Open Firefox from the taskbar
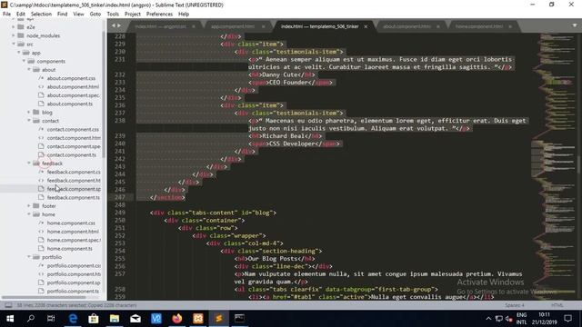Screen dimensions: 582x327 [x=177, y=319]
